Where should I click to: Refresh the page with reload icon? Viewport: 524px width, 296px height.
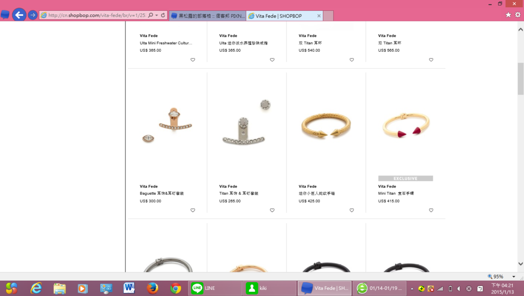[x=163, y=15]
